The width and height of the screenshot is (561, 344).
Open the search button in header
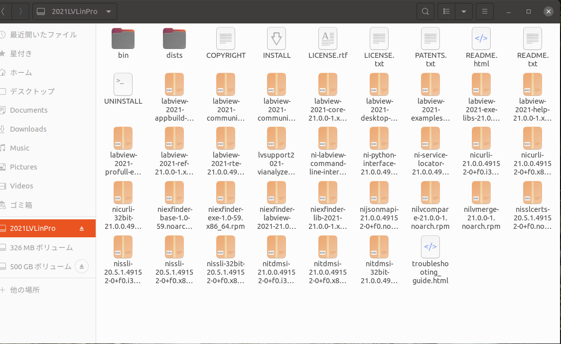pyautogui.click(x=425, y=11)
